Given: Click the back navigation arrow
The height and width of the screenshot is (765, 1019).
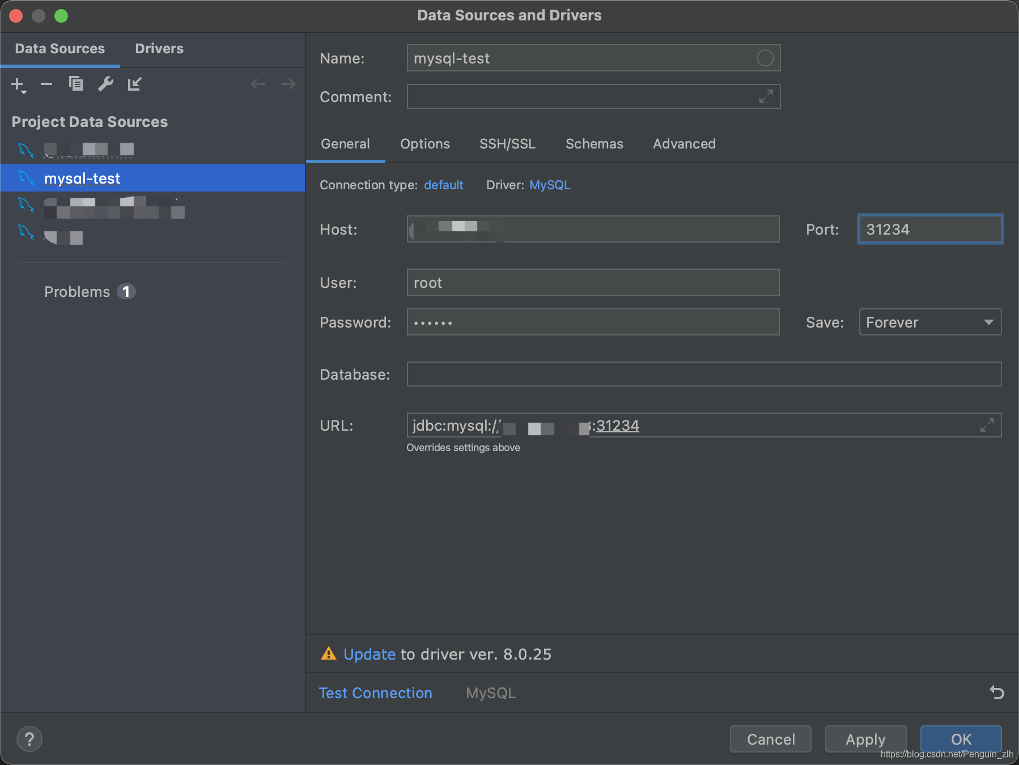Looking at the screenshot, I should point(258,84).
